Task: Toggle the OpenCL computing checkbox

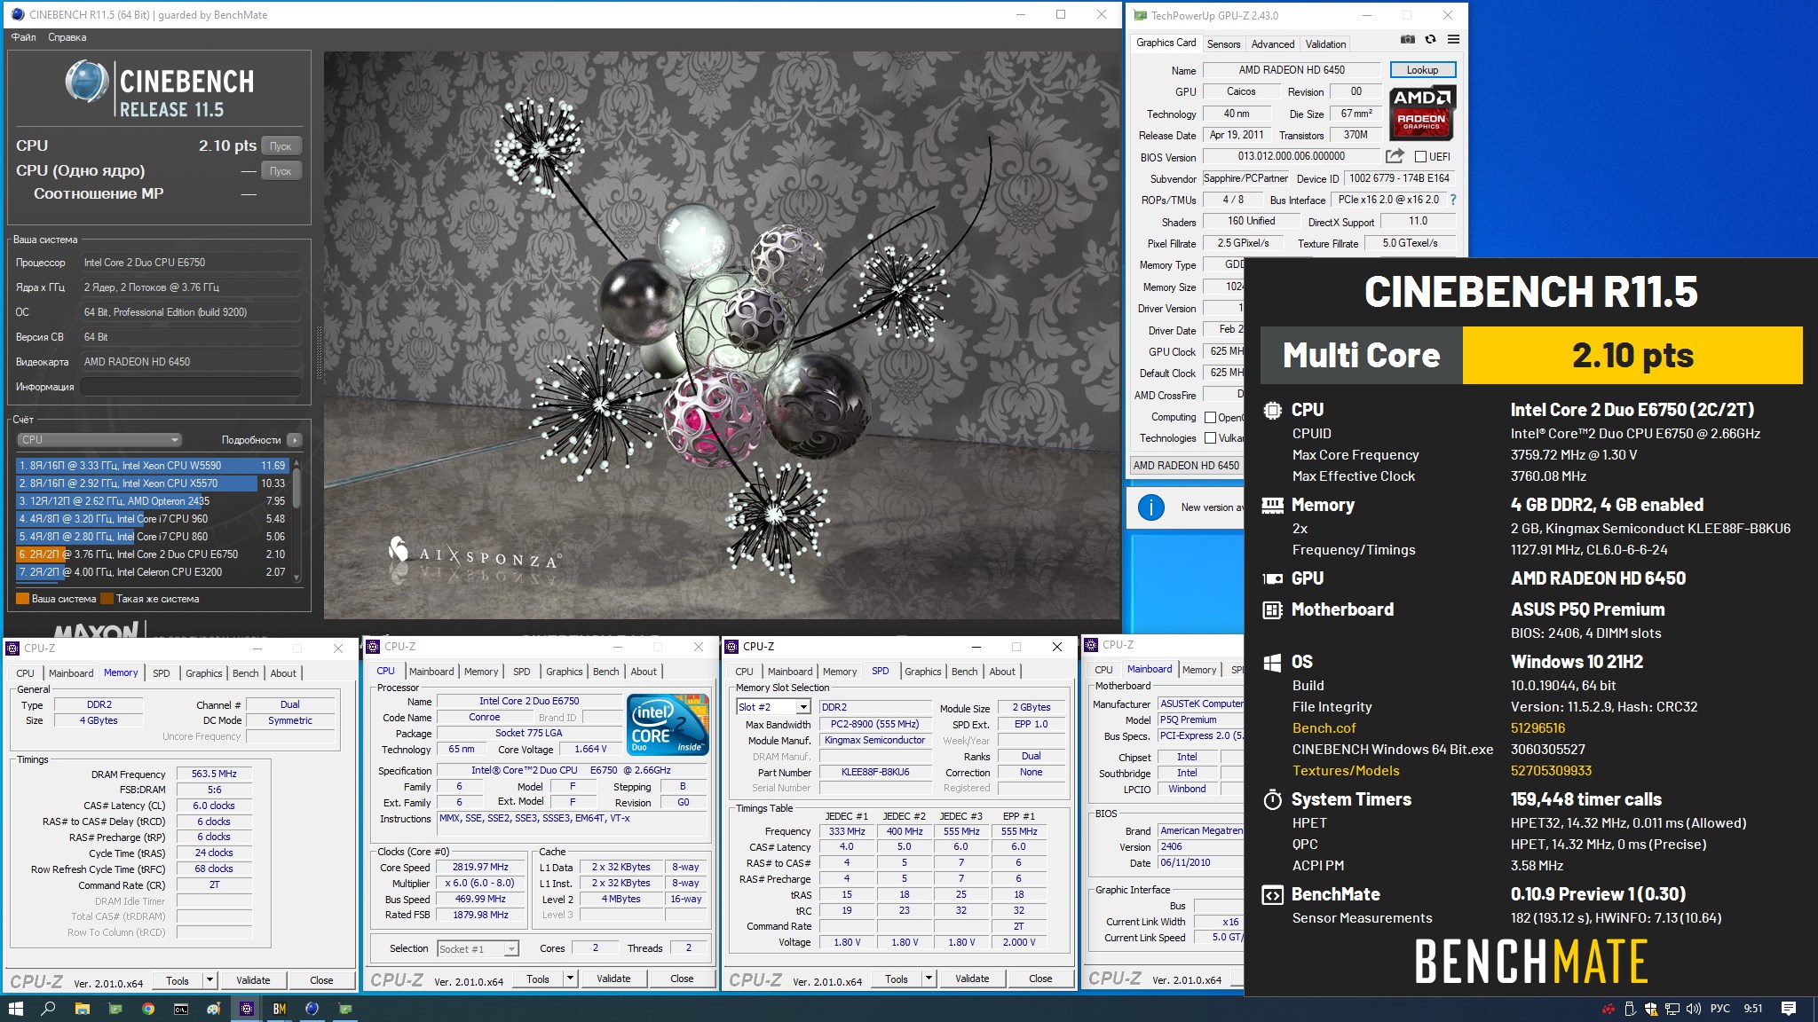Action: coord(1210,417)
